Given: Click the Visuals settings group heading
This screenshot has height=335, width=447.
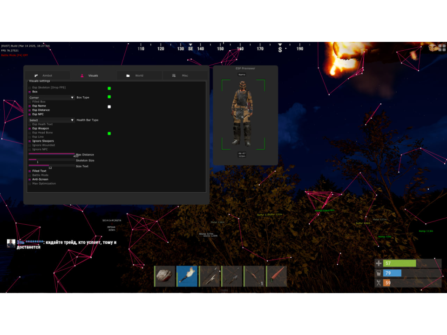Looking at the screenshot, I should (39, 81).
